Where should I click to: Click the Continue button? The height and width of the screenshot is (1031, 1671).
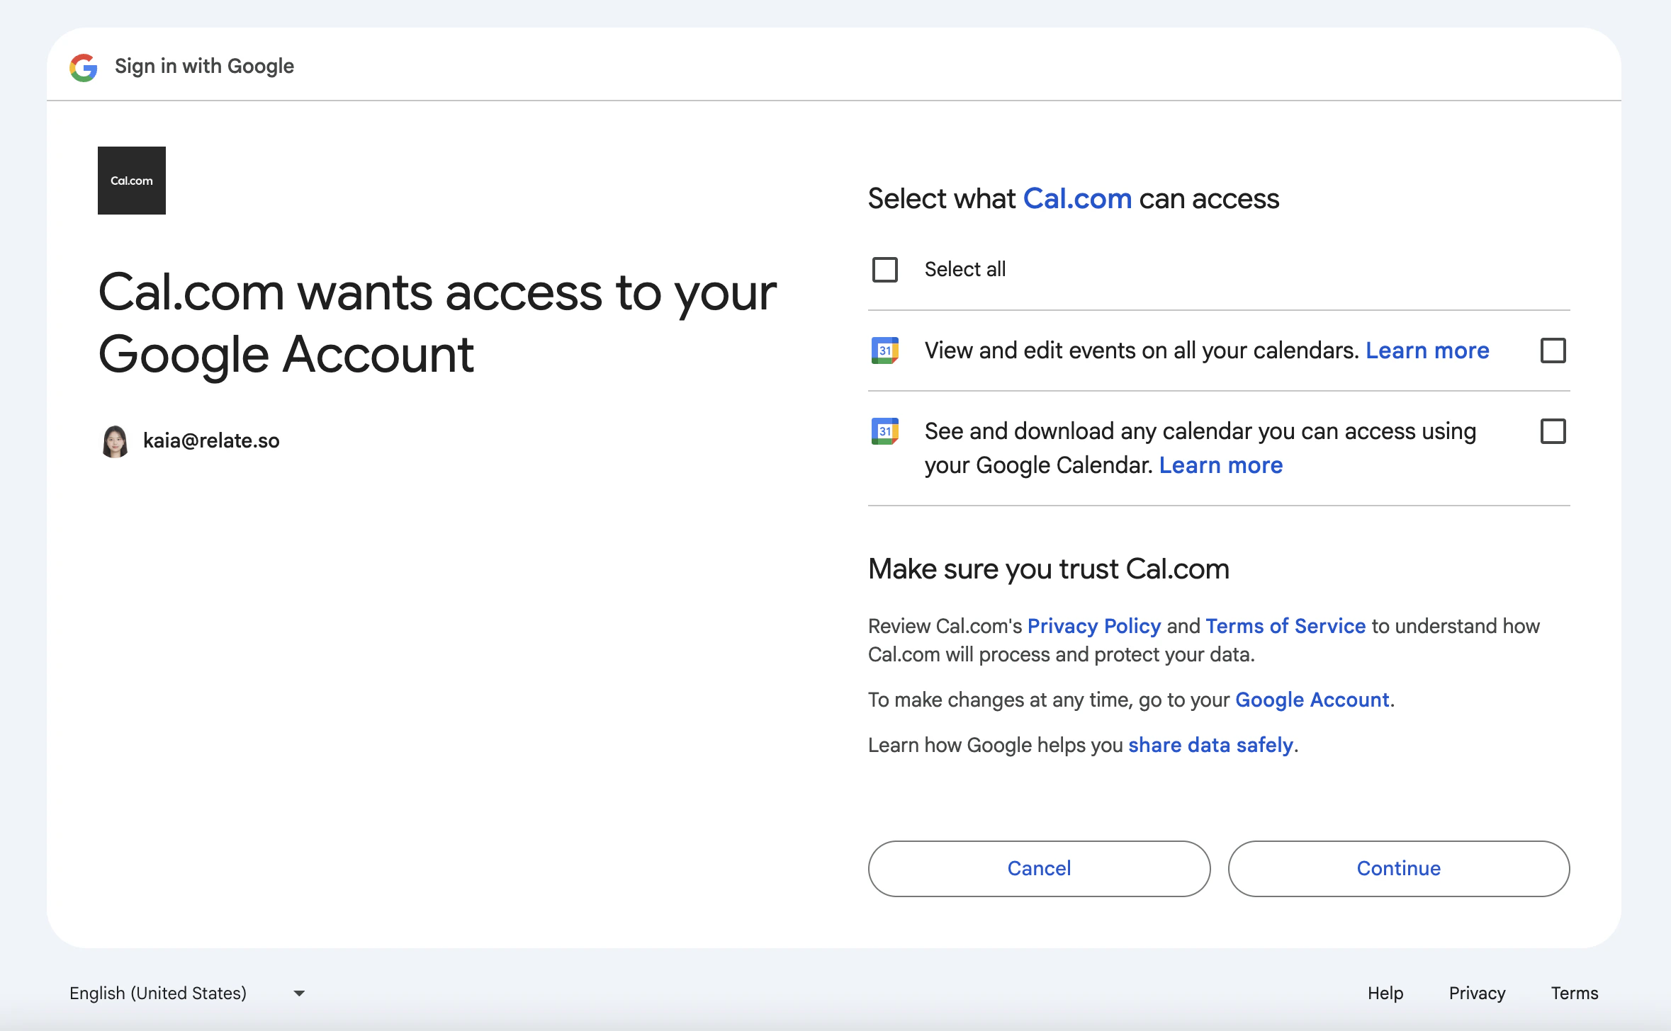pos(1398,868)
